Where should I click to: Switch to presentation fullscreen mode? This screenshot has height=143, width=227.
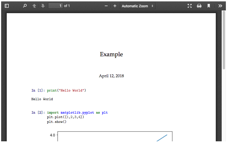tap(190, 6)
